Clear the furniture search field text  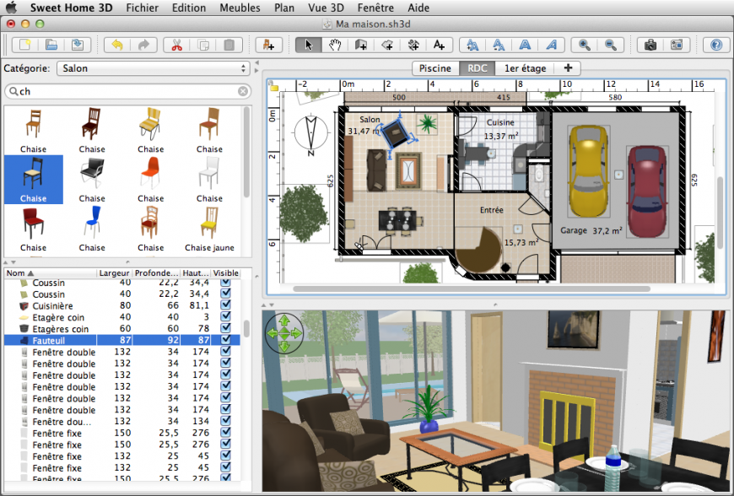pos(243,91)
